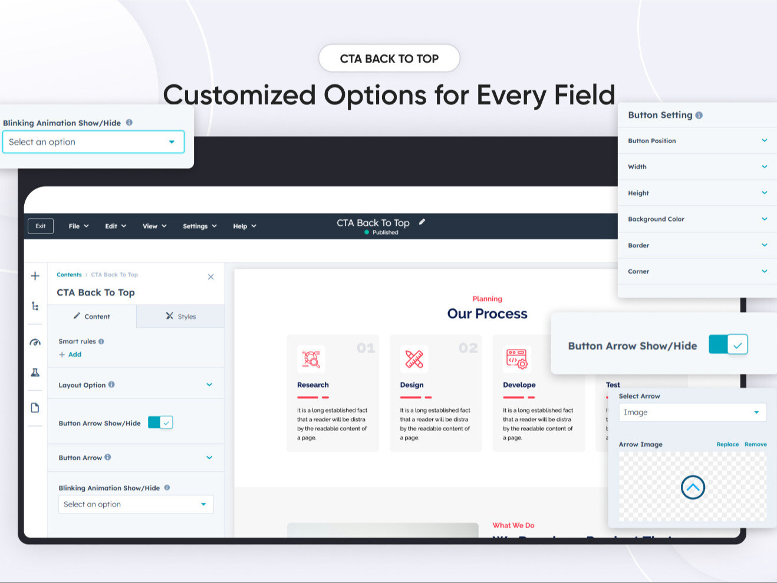Click the plus icon to add element
Image resolution: width=777 pixels, height=583 pixels.
click(35, 275)
